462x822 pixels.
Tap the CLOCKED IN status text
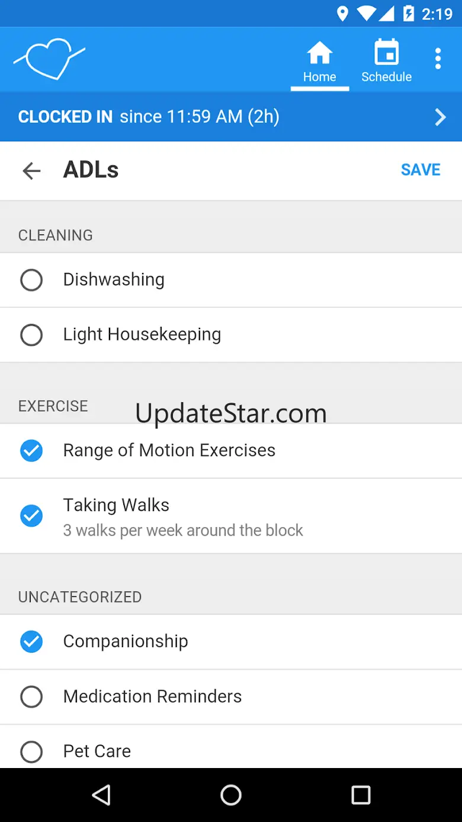tap(65, 117)
